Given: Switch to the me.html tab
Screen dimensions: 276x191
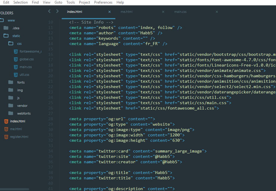Looking at the screenshot, I should (127, 12).
